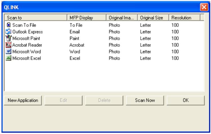211x134 pixels.
Task: Click '100' resolution in Acrobat Reader row
Action: [175, 45]
